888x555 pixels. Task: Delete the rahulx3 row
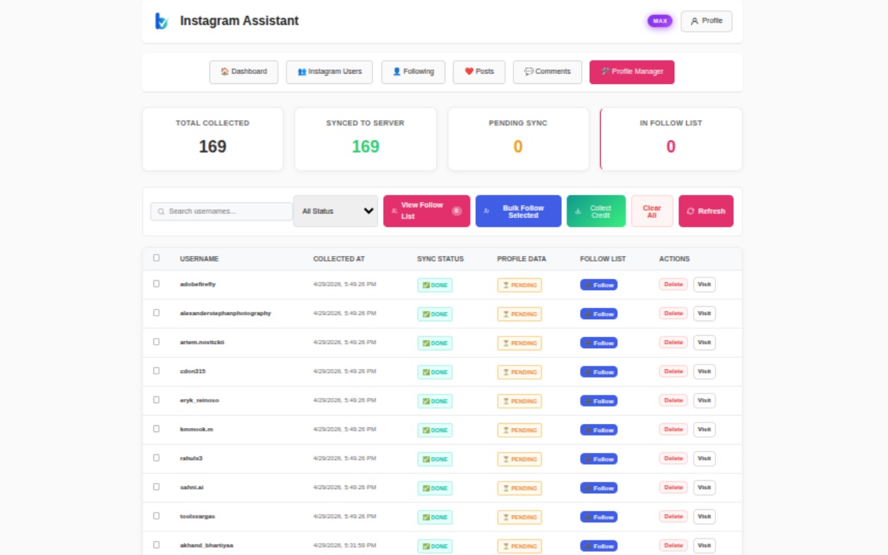[674, 459]
